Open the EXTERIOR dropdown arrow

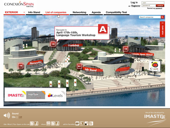(24, 12)
